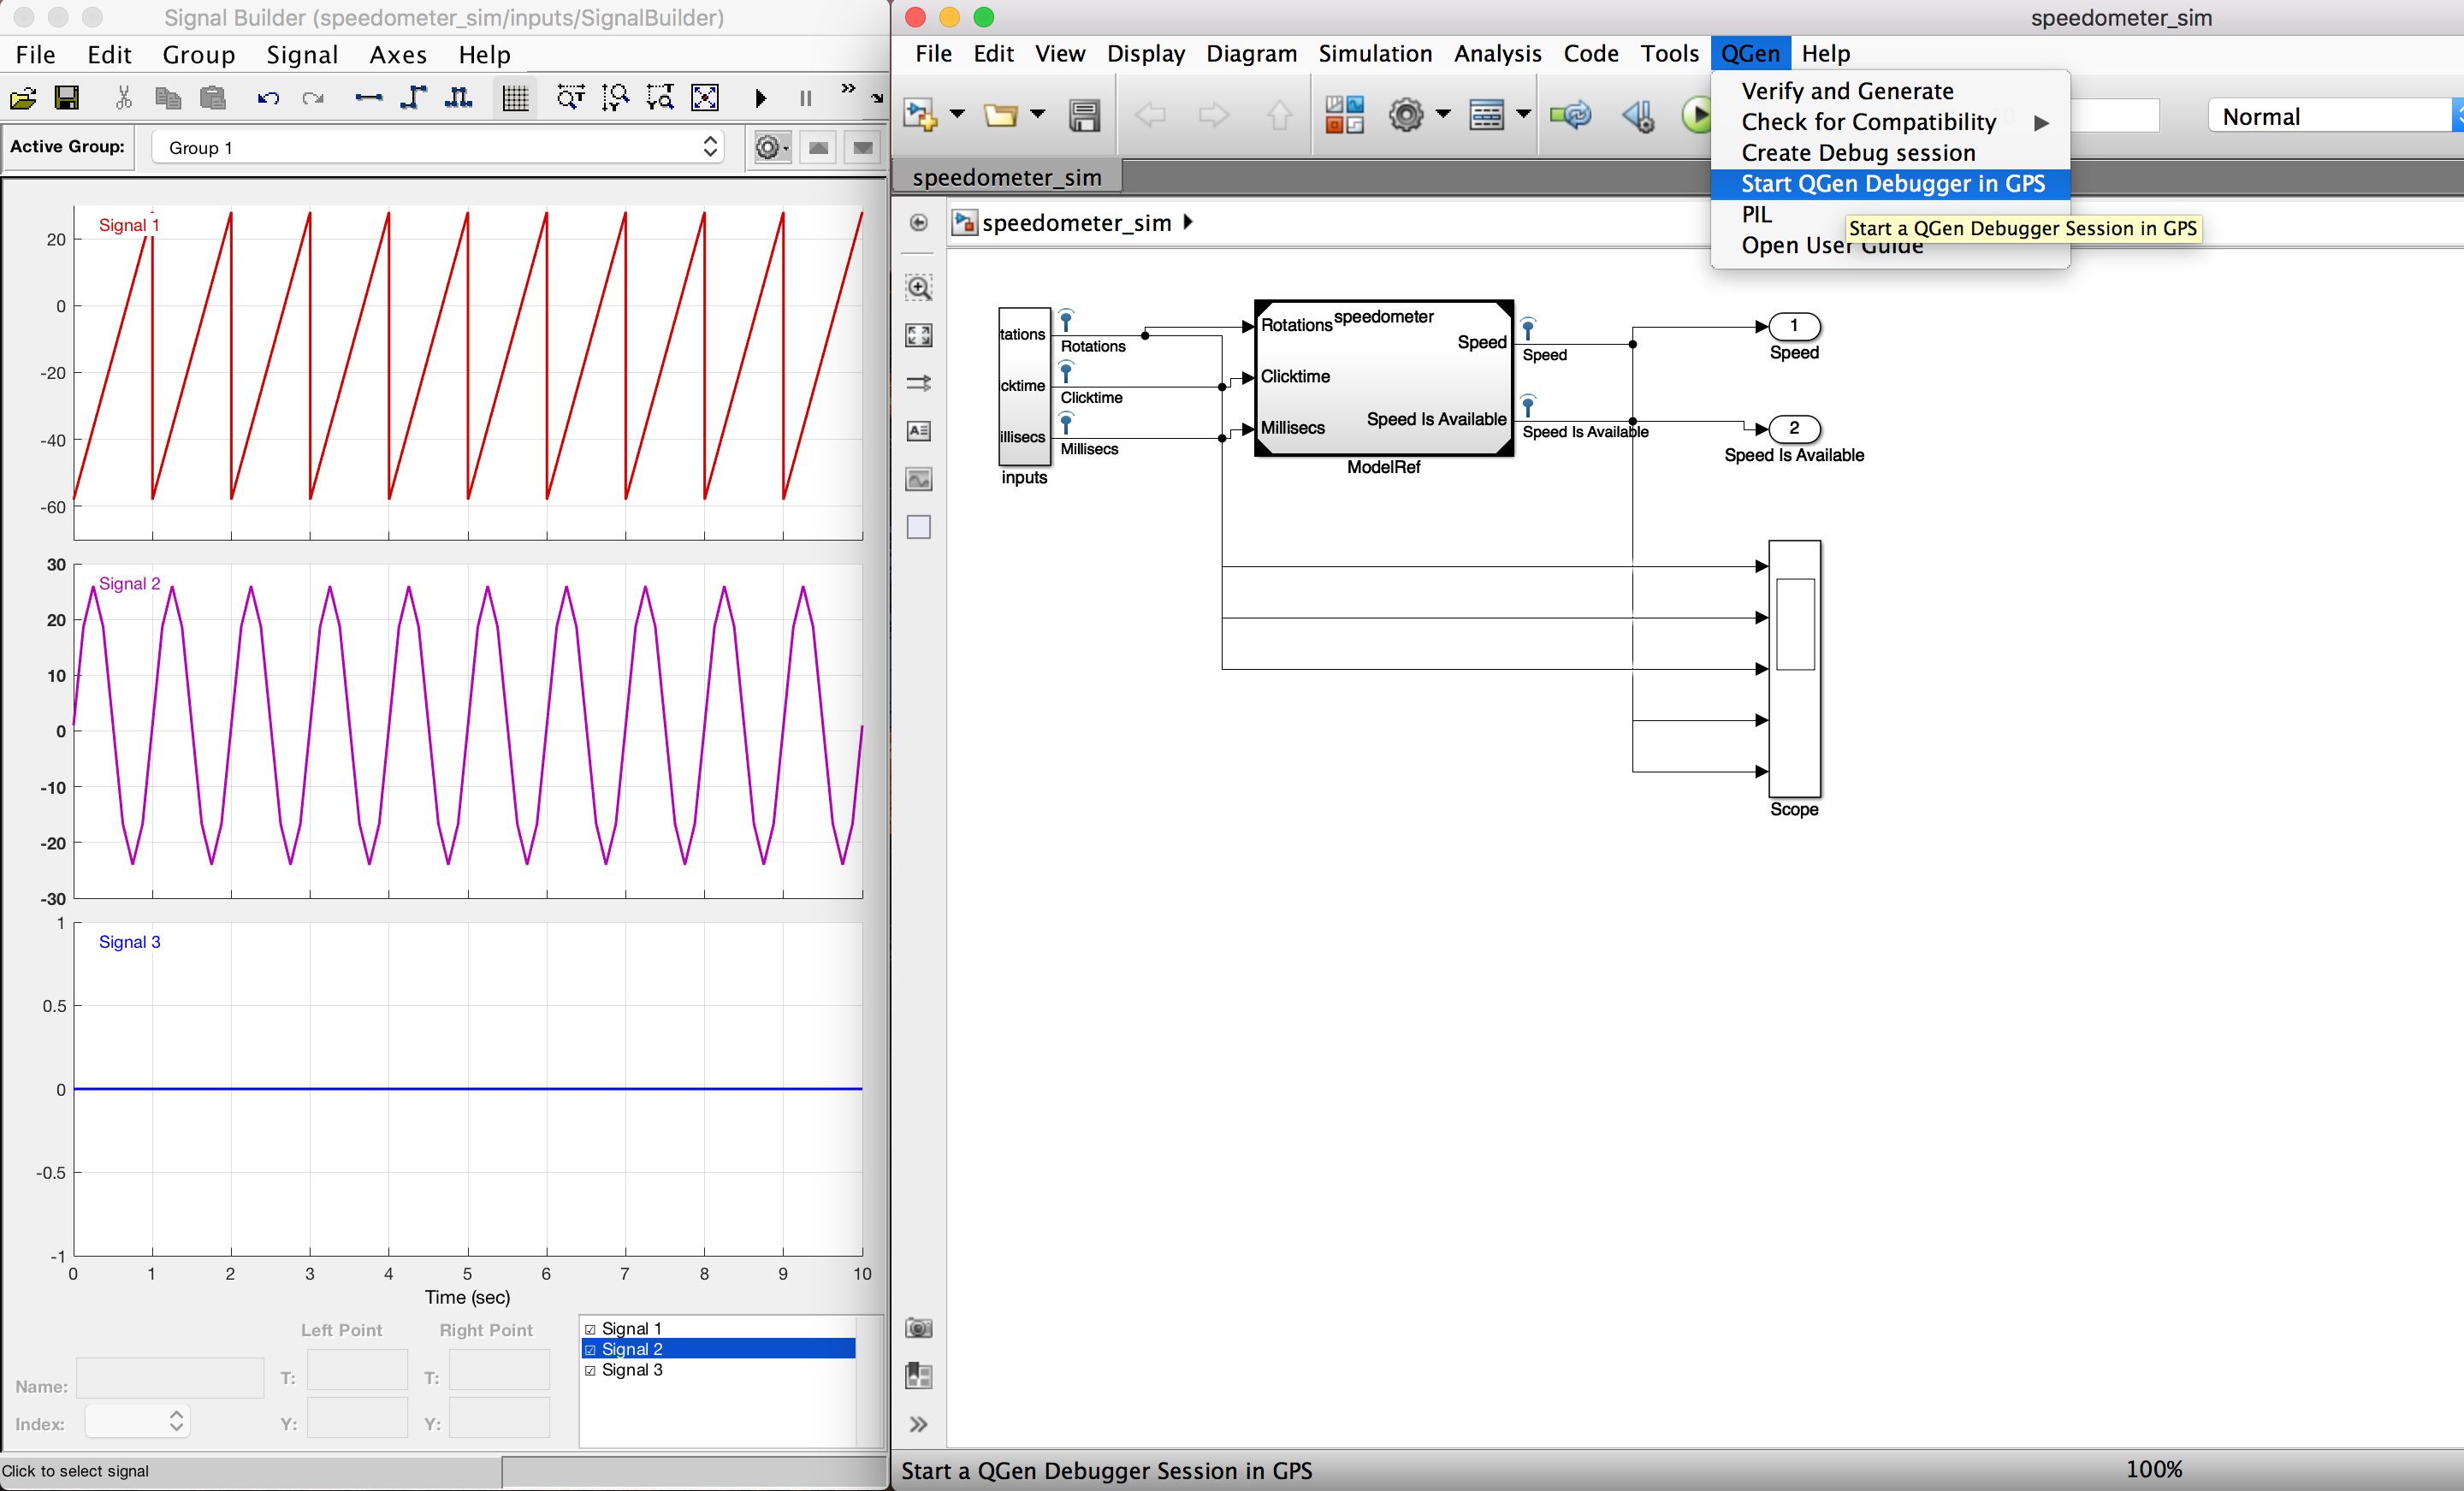Screen dimensions: 2464x1491
Task: Click the Open file icon in Signal Builder
Action: (x=23, y=97)
